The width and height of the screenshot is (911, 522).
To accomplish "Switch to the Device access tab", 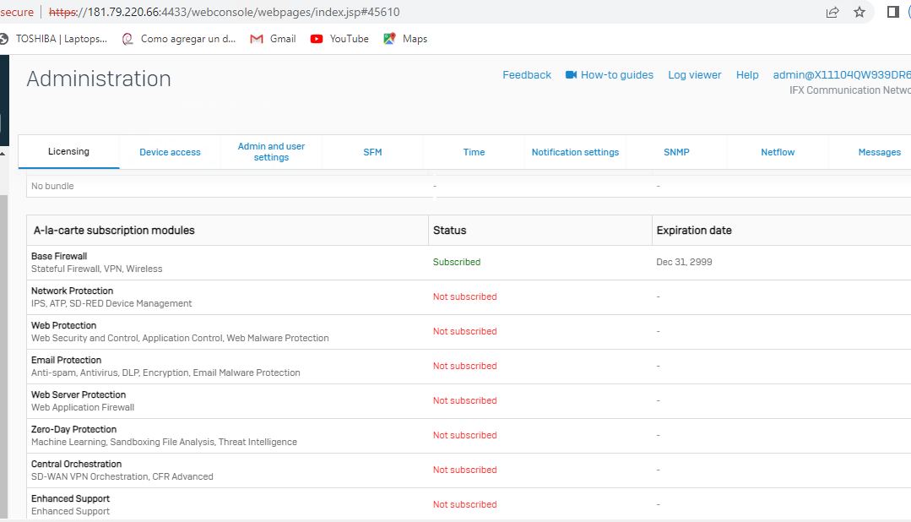I will pyautogui.click(x=170, y=152).
